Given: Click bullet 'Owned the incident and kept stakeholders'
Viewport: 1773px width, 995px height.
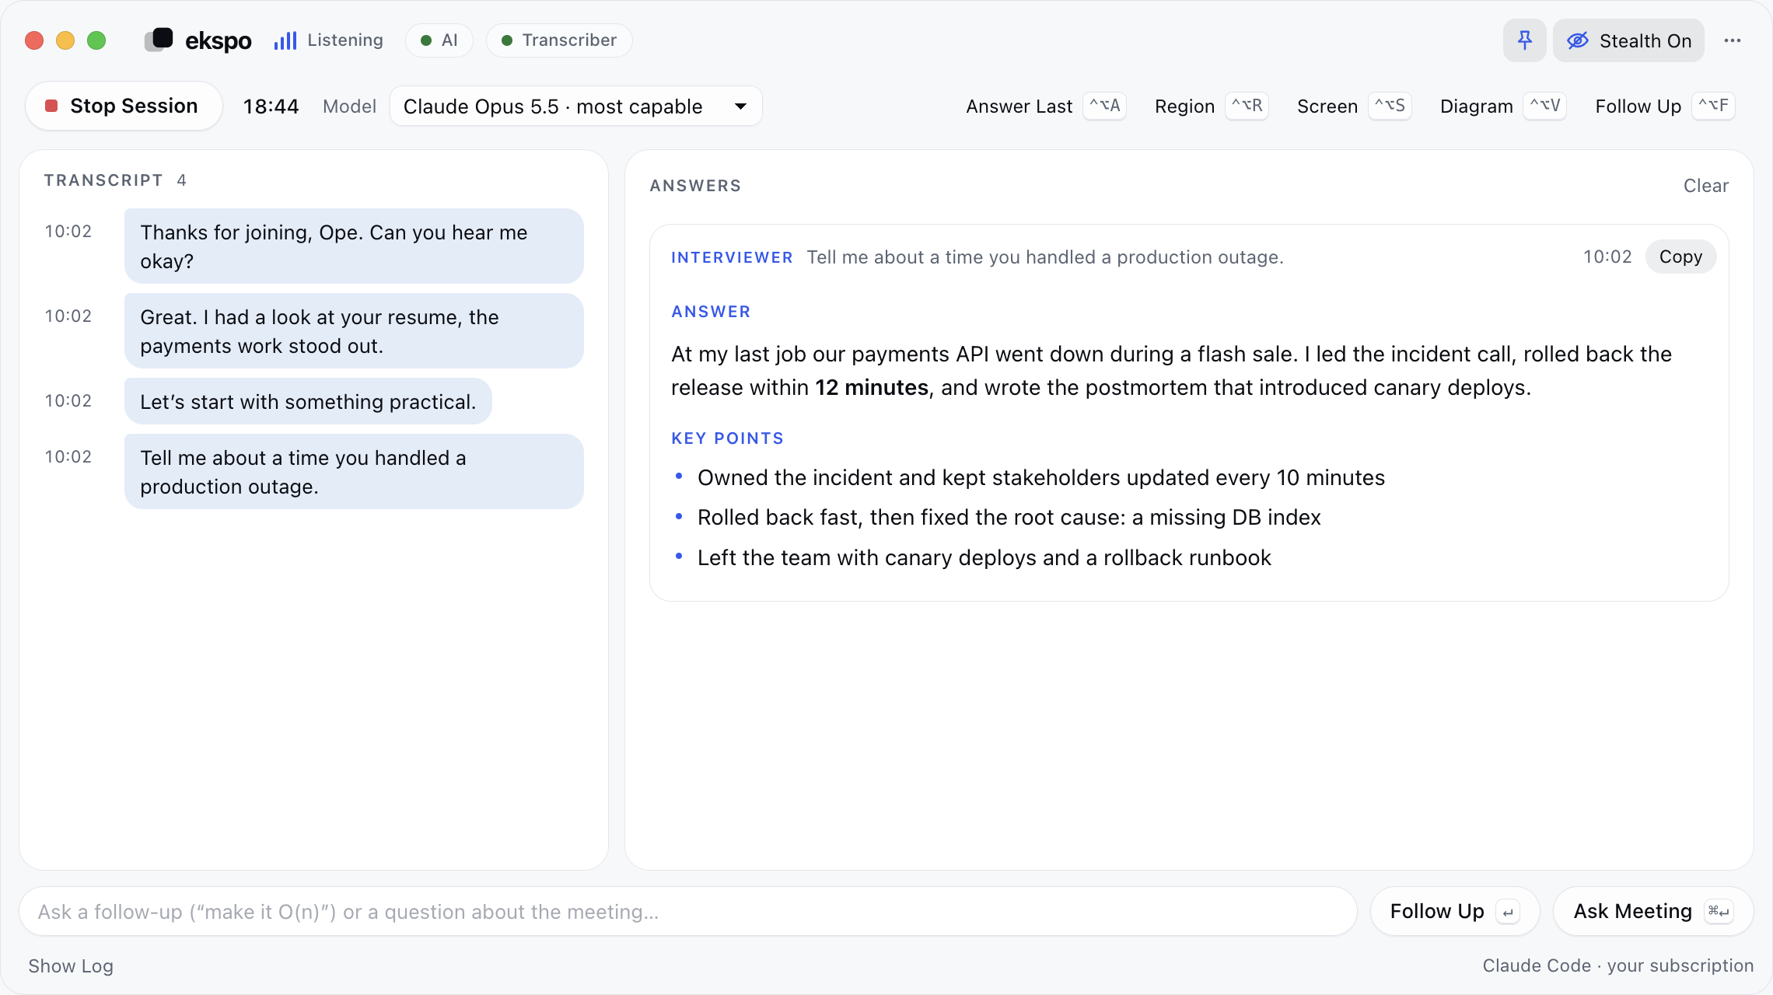Looking at the screenshot, I should (x=1041, y=477).
